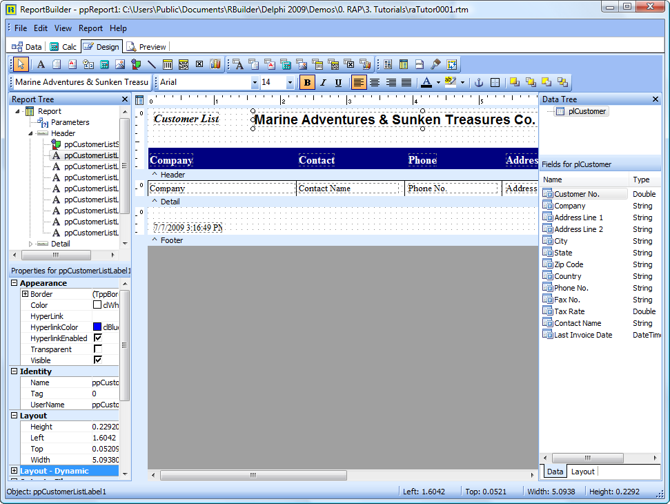The height and width of the screenshot is (504, 670).
Task: Select the Variable calculator component tool
Action: (104, 64)
